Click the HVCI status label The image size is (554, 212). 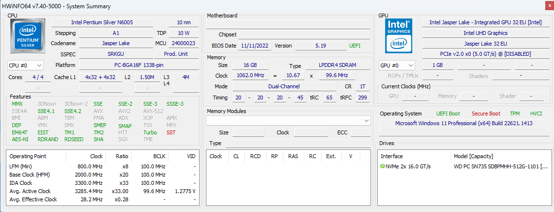[536, 114]
